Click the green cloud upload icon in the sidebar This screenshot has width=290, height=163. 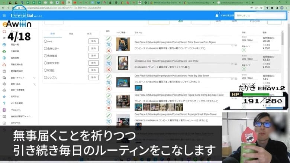[x=4, y=51]
